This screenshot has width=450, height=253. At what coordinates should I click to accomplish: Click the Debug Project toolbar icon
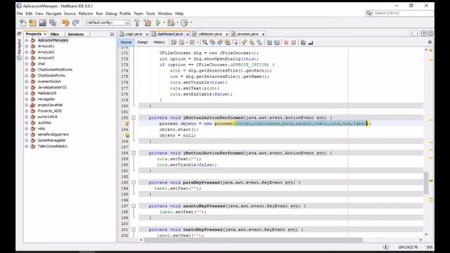(171, 22)
